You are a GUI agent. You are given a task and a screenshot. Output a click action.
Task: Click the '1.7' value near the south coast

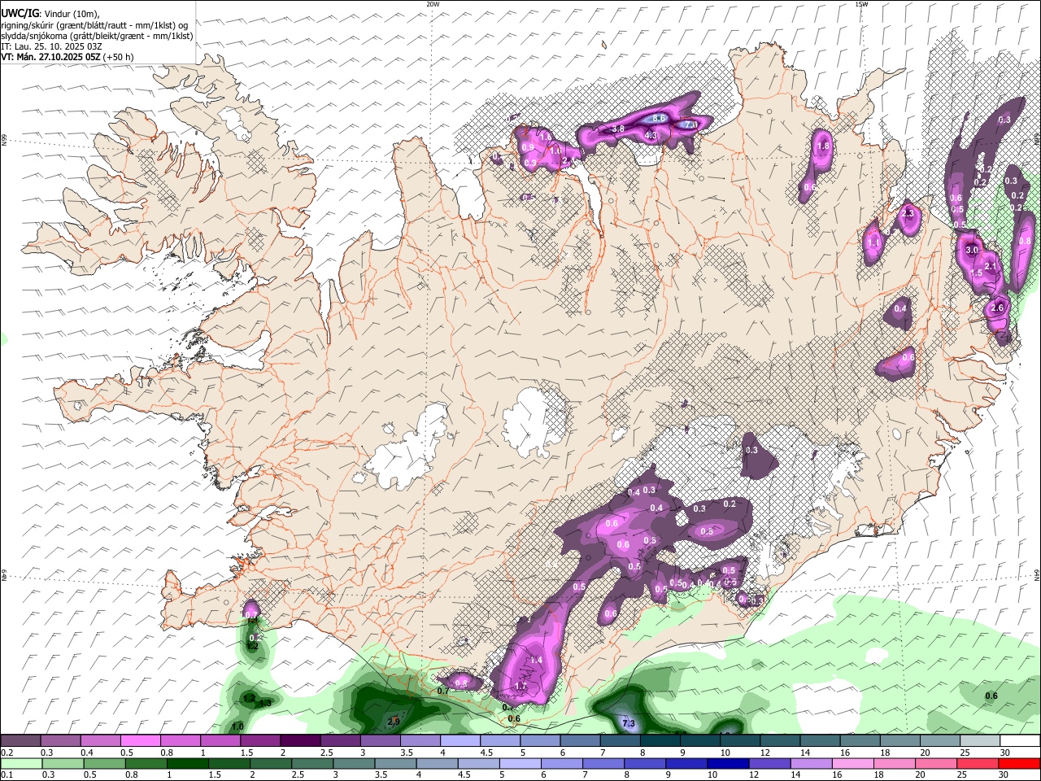[521, 687]
